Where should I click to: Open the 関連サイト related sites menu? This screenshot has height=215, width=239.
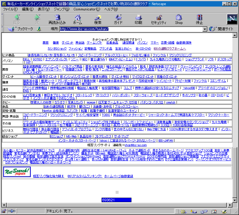click(221, 29)
